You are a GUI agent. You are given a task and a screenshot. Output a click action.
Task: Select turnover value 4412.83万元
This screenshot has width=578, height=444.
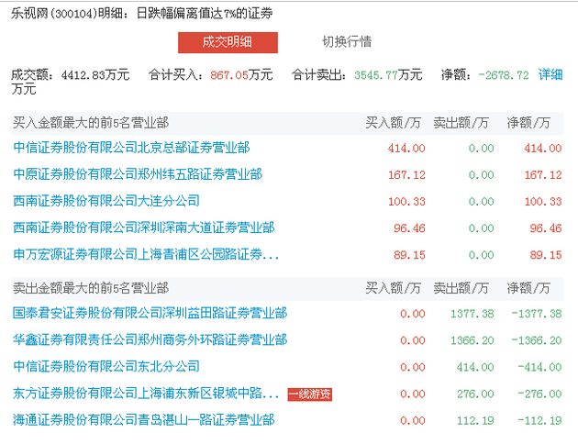[95, 75]
